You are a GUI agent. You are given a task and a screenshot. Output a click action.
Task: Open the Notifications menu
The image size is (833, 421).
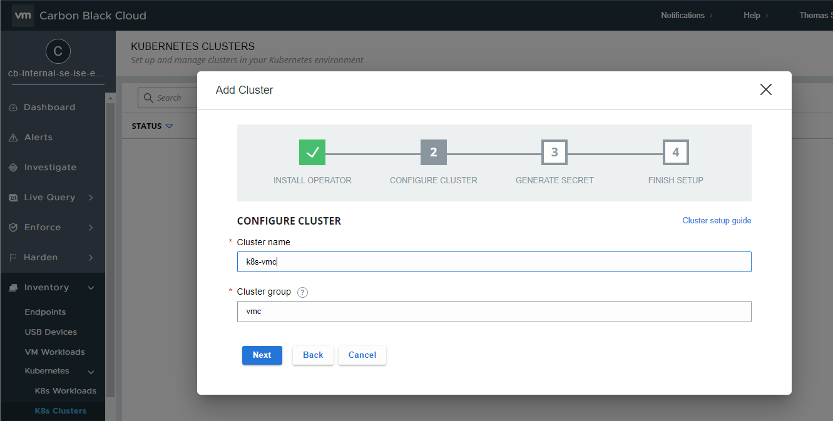687,15
